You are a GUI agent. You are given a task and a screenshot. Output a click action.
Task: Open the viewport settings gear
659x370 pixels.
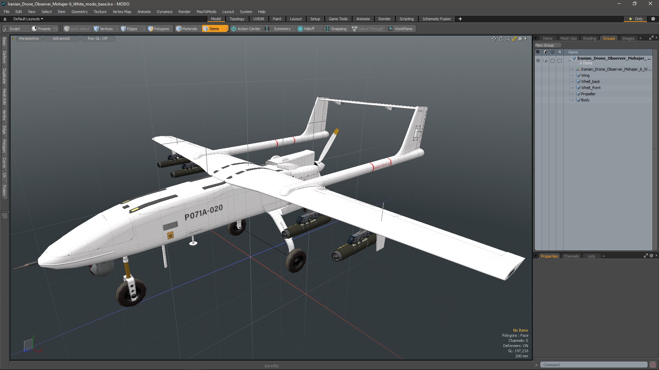[x=520, y=39]
